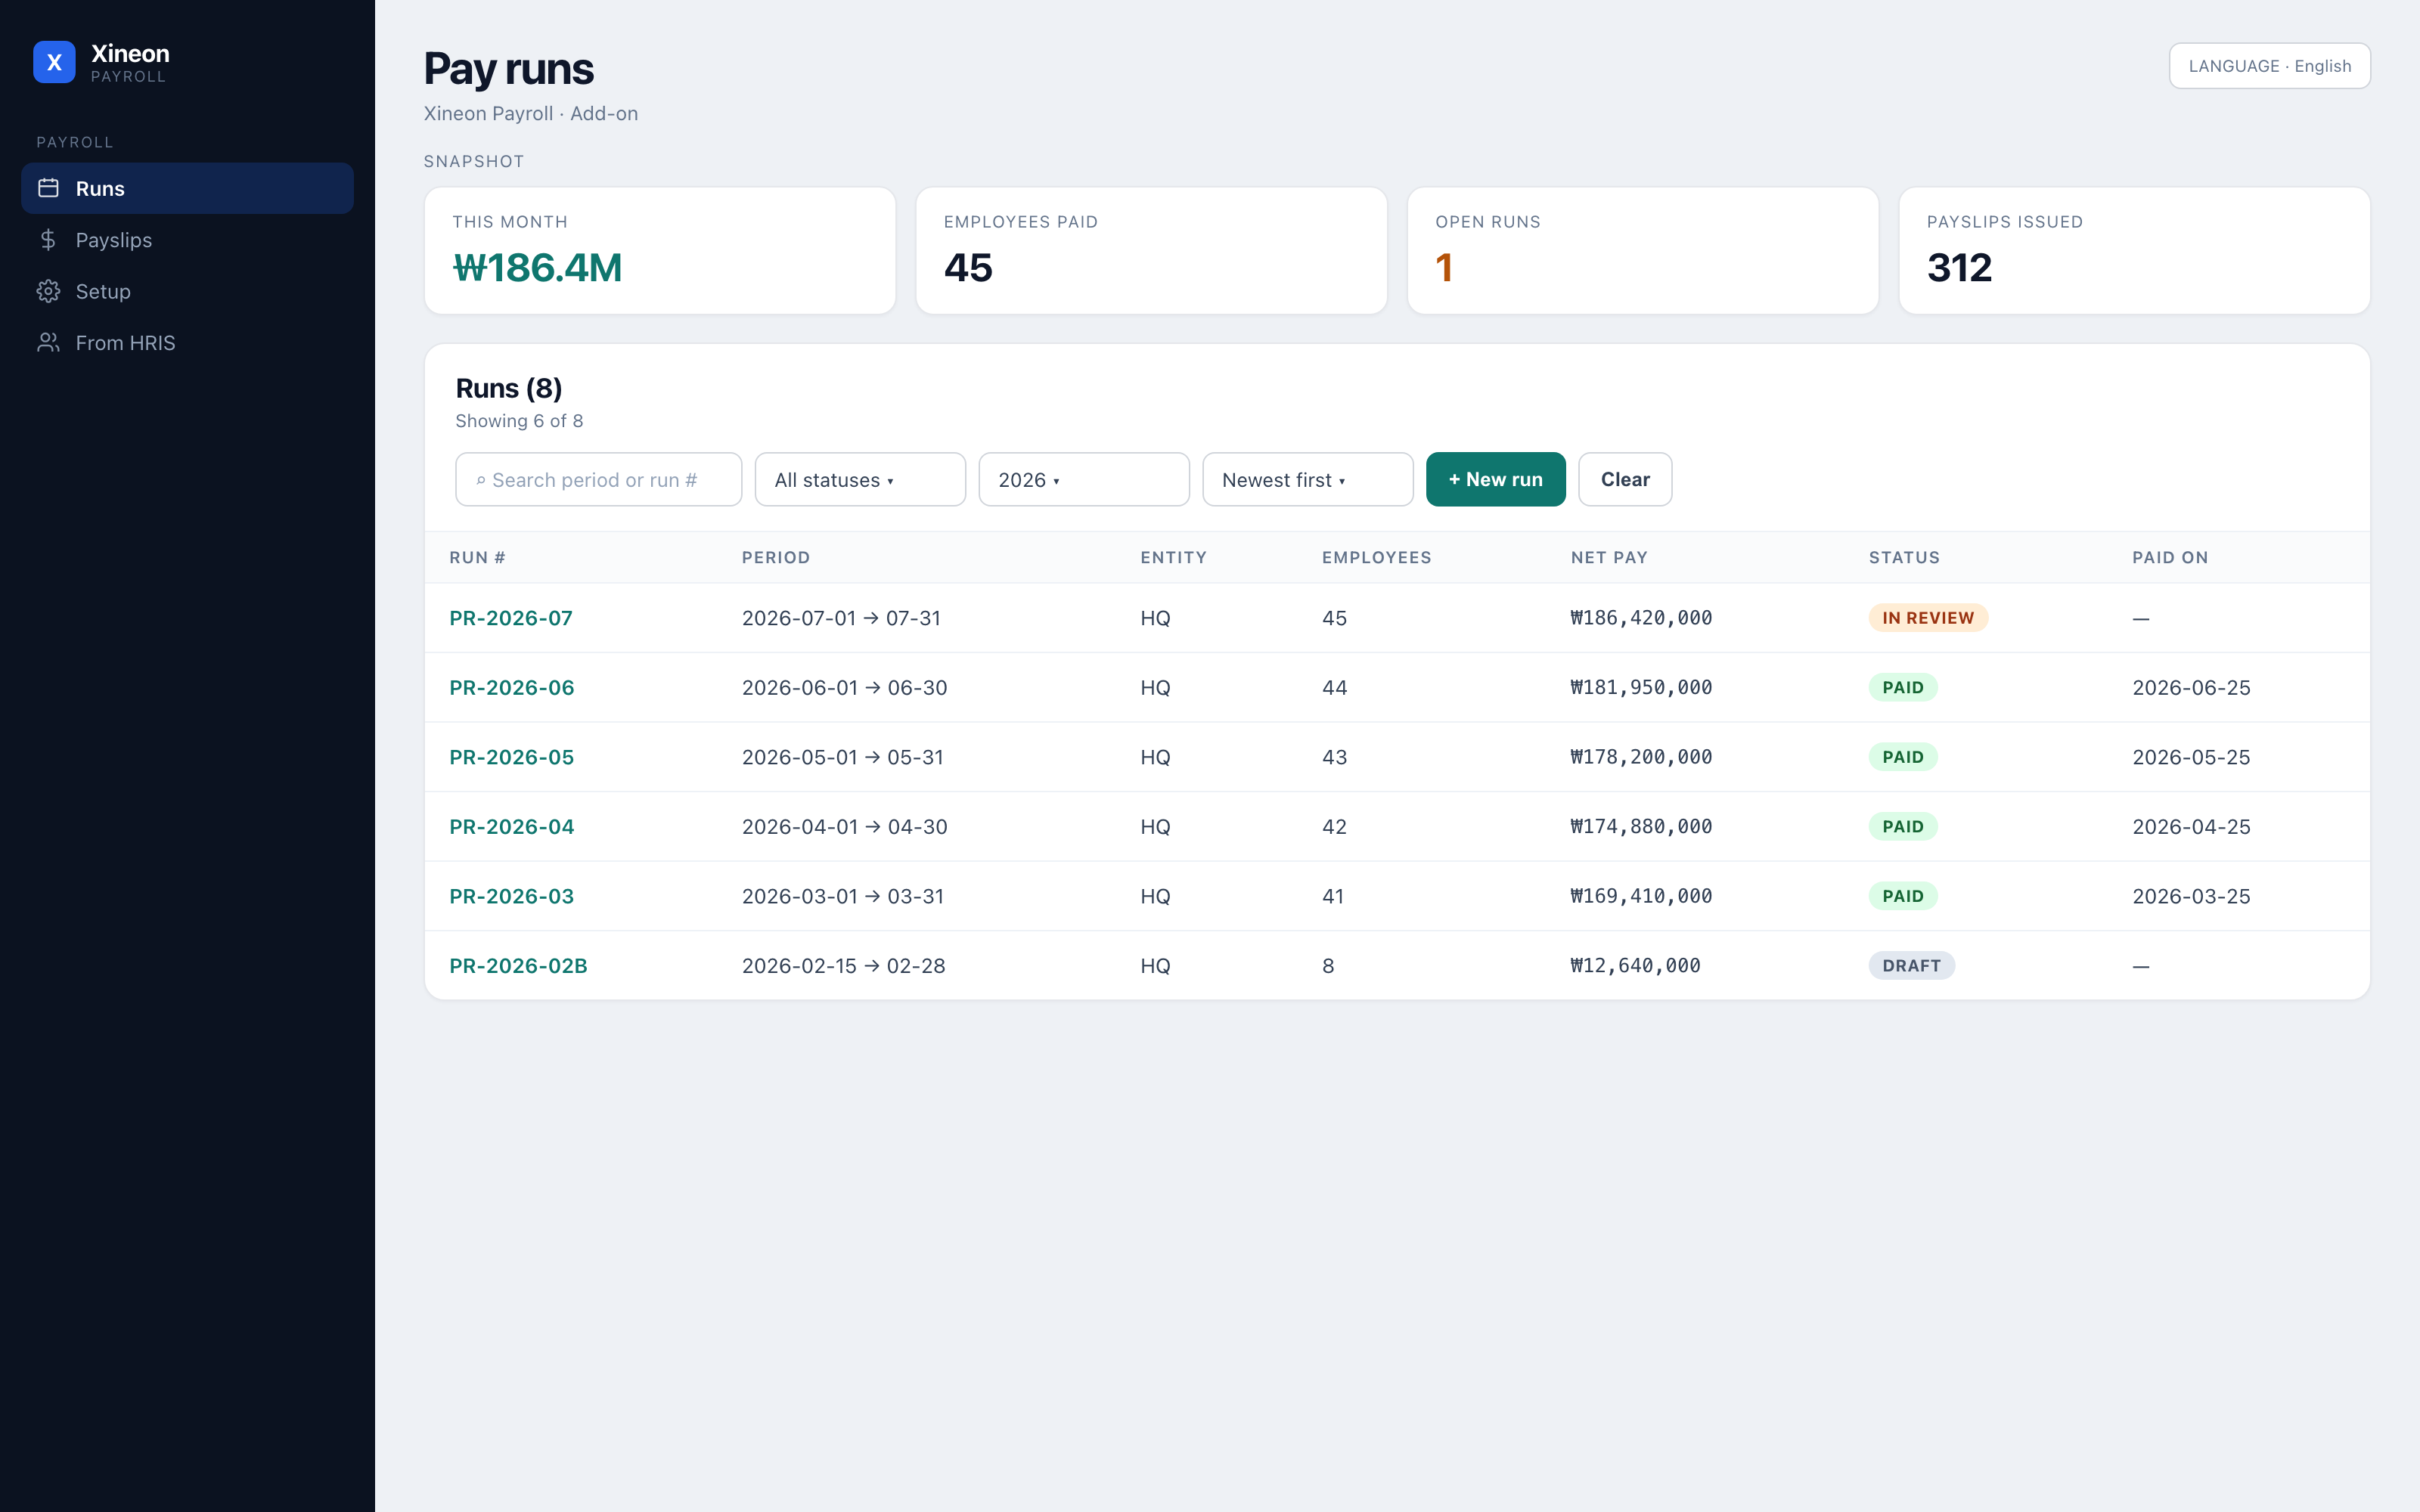Click paid date 2026-05-25

point(2191,757)
